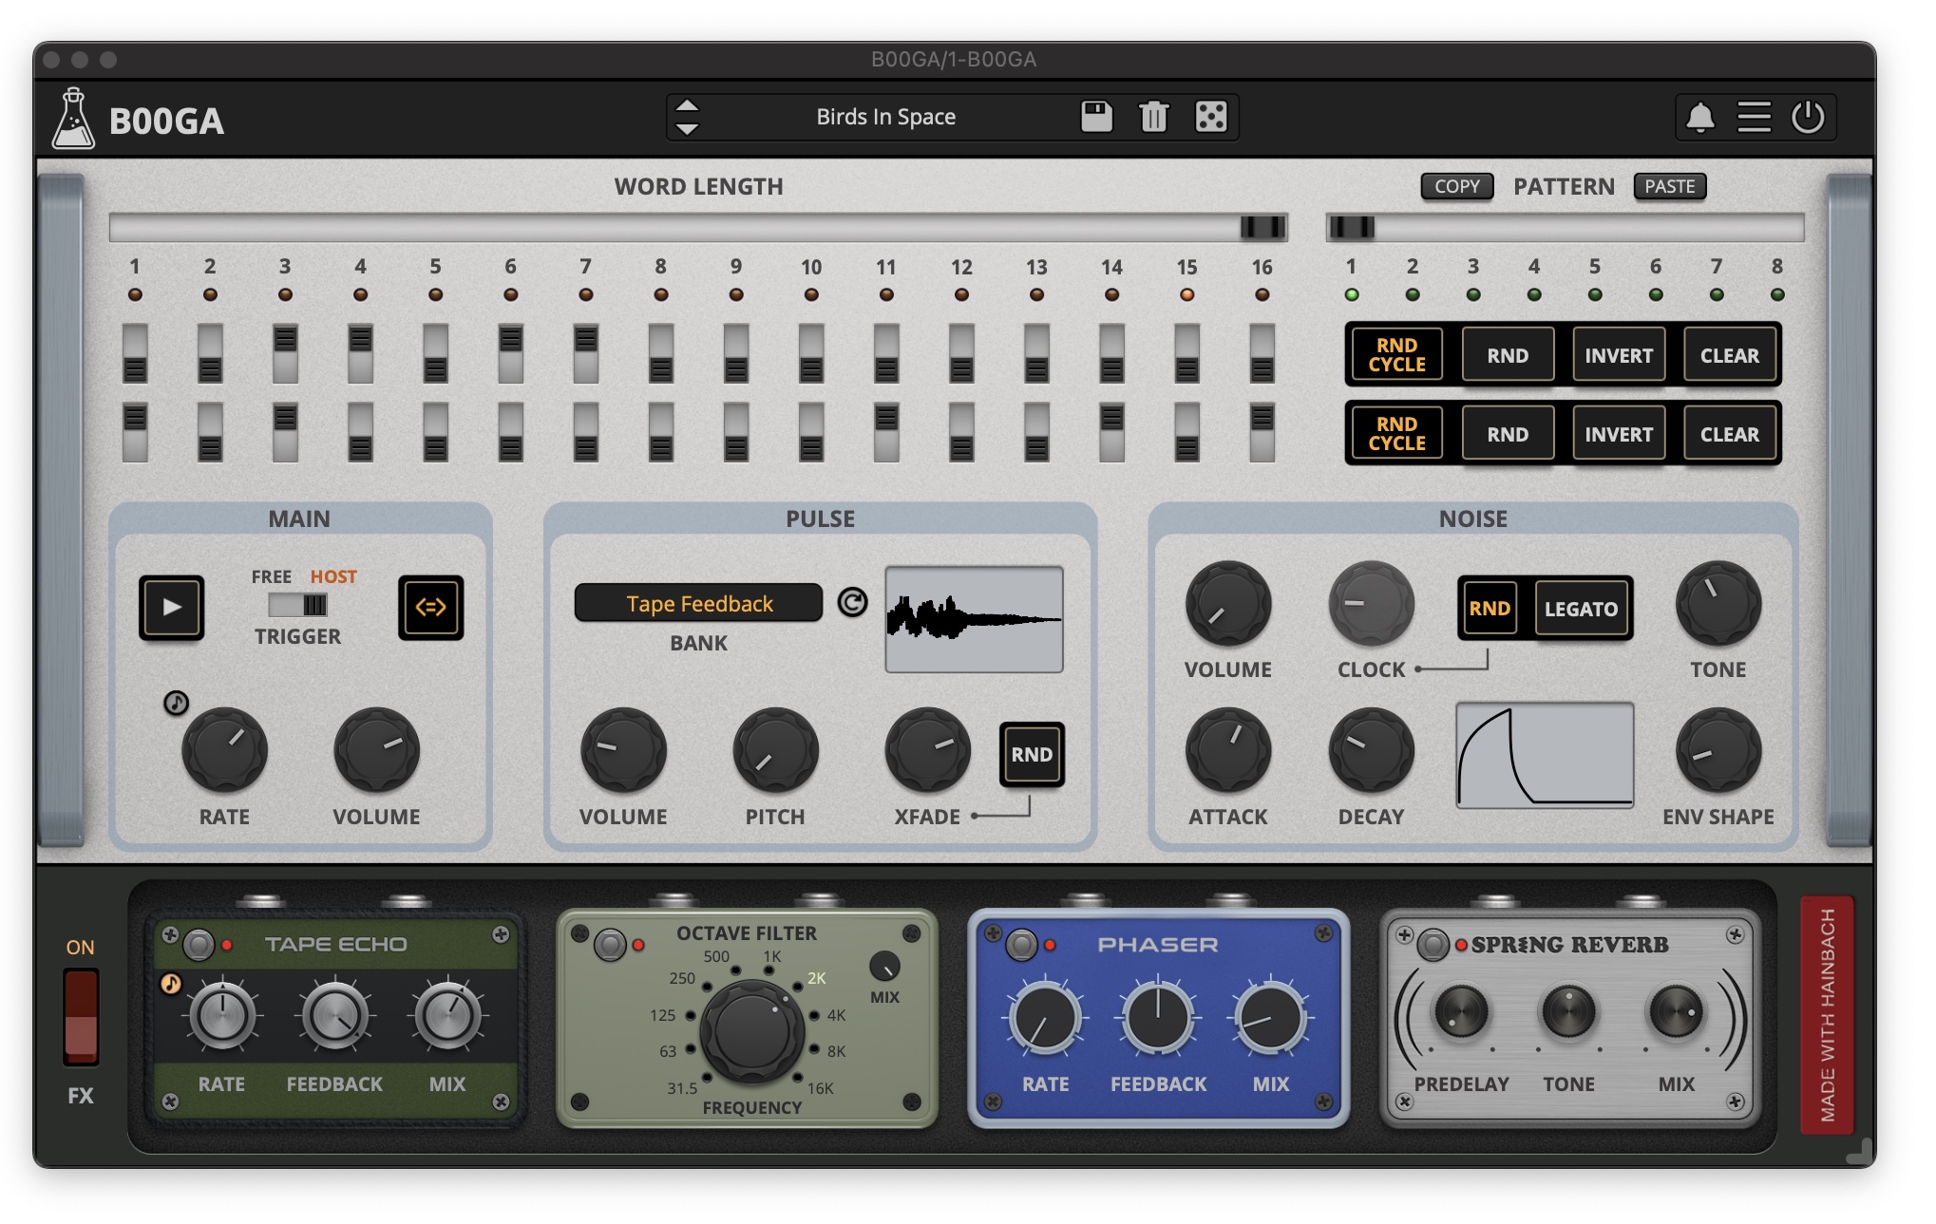Click the WORD LENGTH slider handle
Image resolution: width=1936 pixels, height=1224 pixels.
coord(1262,227)
